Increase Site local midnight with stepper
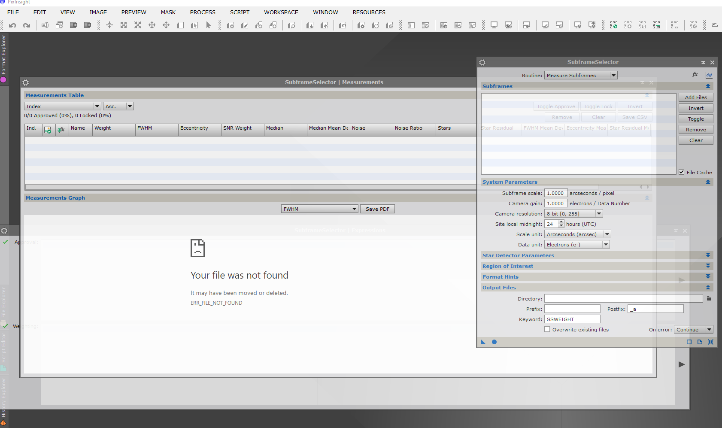Screen dimensions: 722x428 pos(561,222)
